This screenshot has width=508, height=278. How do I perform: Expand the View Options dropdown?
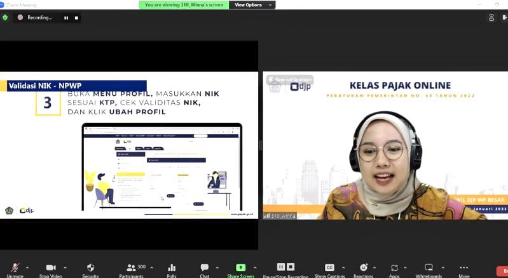pyautogui.click(x=252, y=4)
